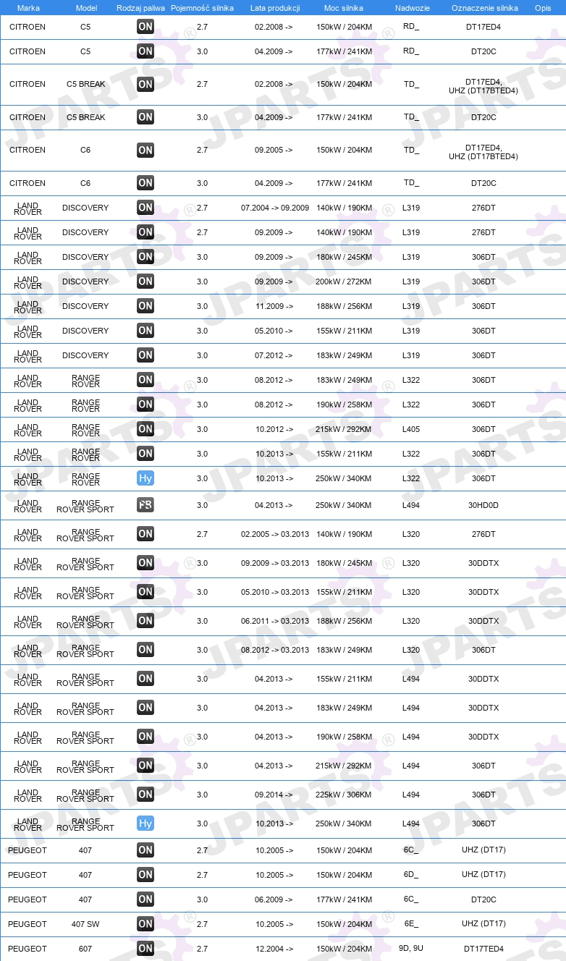Select 215kW / 292KM in the L405 row
566x961 pixels.
click(345, 430)
